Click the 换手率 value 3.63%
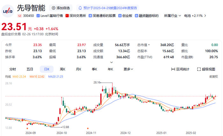This screenshot has width=223, height=136. point(37,57)
